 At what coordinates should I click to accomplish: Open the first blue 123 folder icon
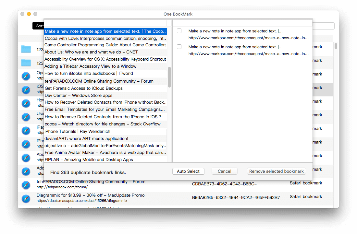coord(26,49)
